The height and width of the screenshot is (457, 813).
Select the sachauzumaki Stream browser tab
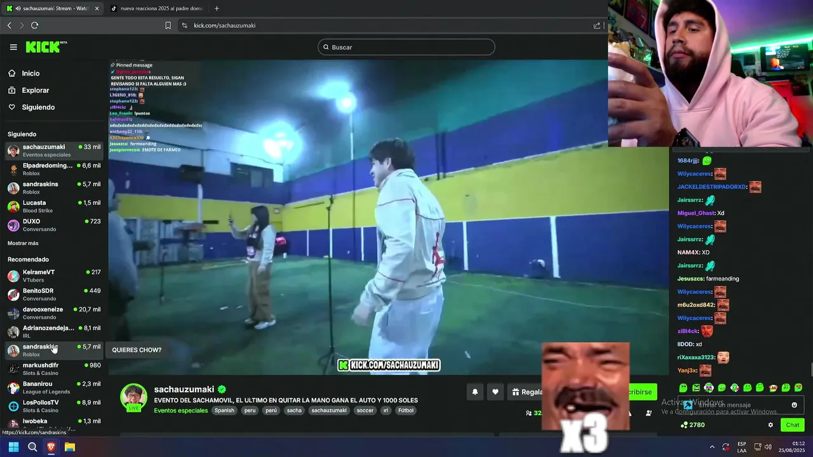[53, 8]
